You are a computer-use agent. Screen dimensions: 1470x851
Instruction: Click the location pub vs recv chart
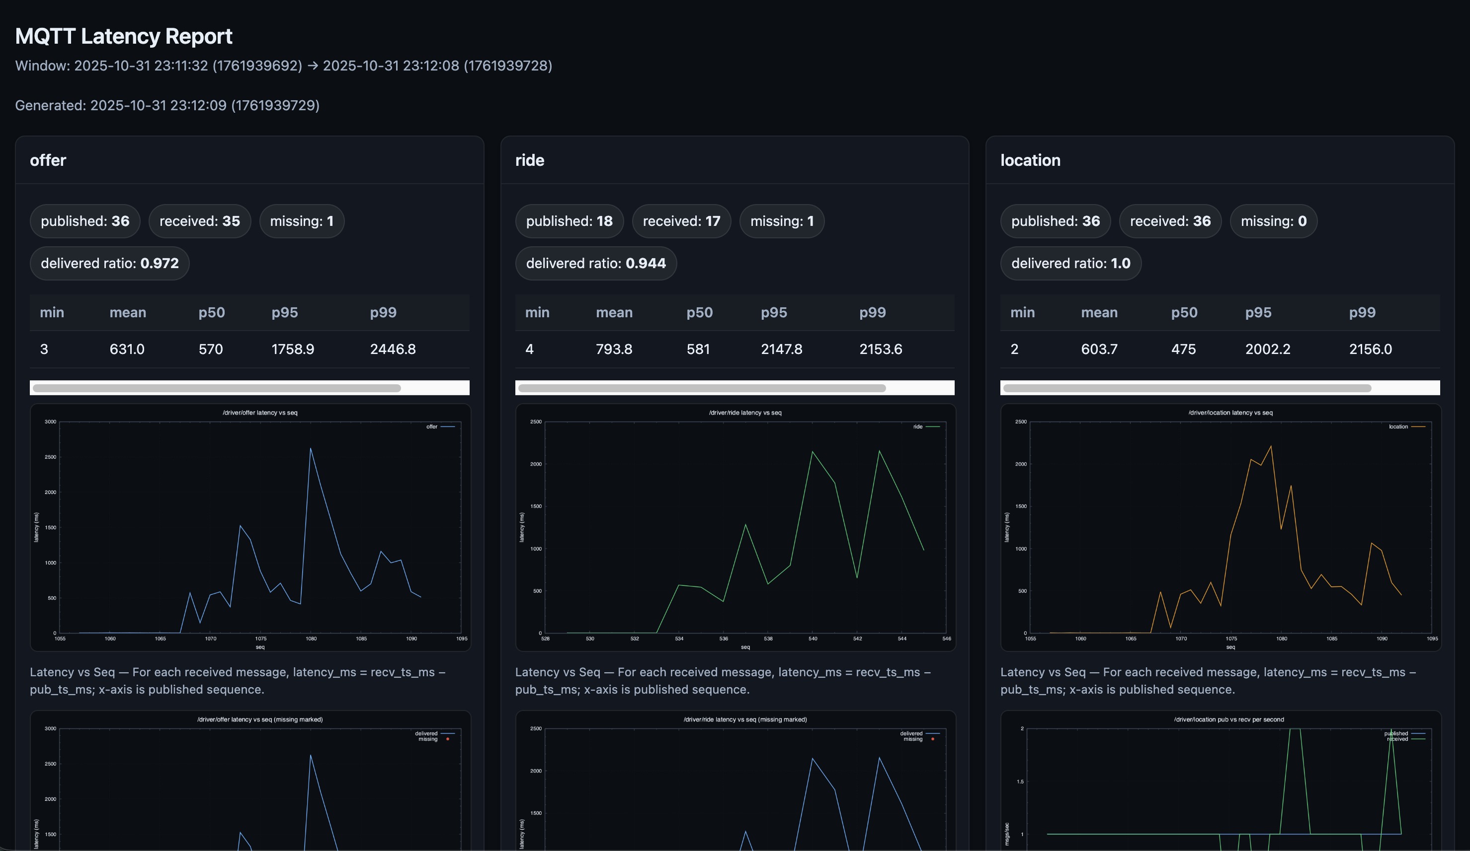(x=1221, y=781)
